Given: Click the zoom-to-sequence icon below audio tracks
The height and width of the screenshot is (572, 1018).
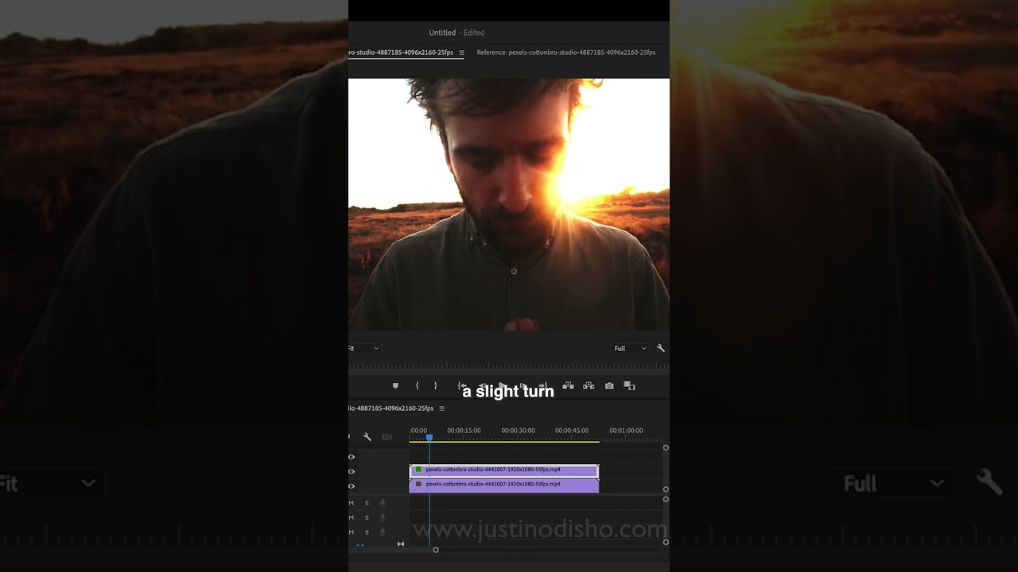Looking at the screenshot, I should (400, 544).
